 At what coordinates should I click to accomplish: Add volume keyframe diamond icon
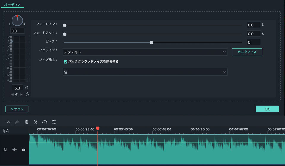tap(17, 94)
